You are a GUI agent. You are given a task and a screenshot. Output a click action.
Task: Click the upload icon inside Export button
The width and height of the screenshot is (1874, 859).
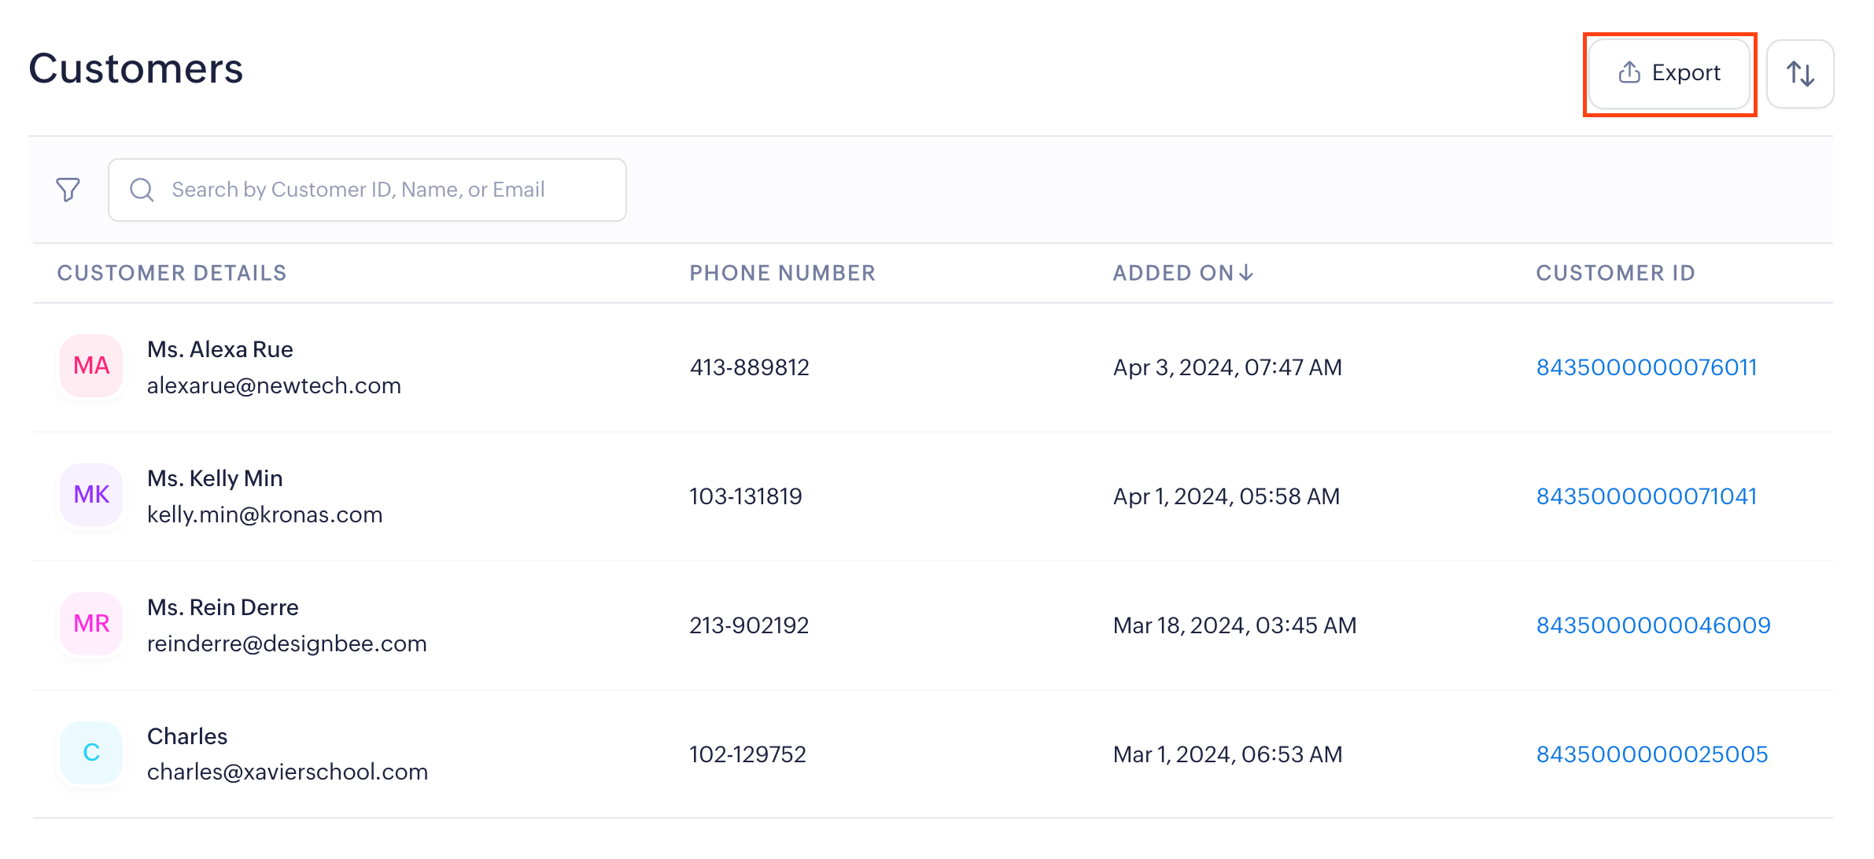pos(1629,72)
